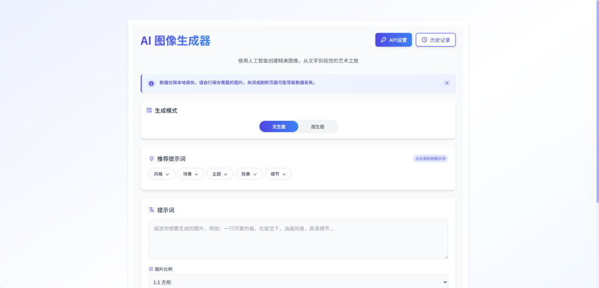Click the page vertical scrollbar
Screen dimensions: 599x288
click(x=597, y=101)
